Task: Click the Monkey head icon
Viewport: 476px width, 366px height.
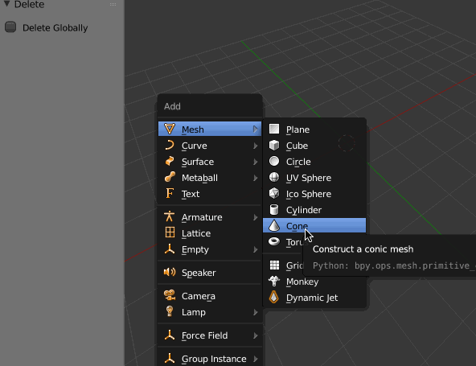Action: [x=274, y=281]
